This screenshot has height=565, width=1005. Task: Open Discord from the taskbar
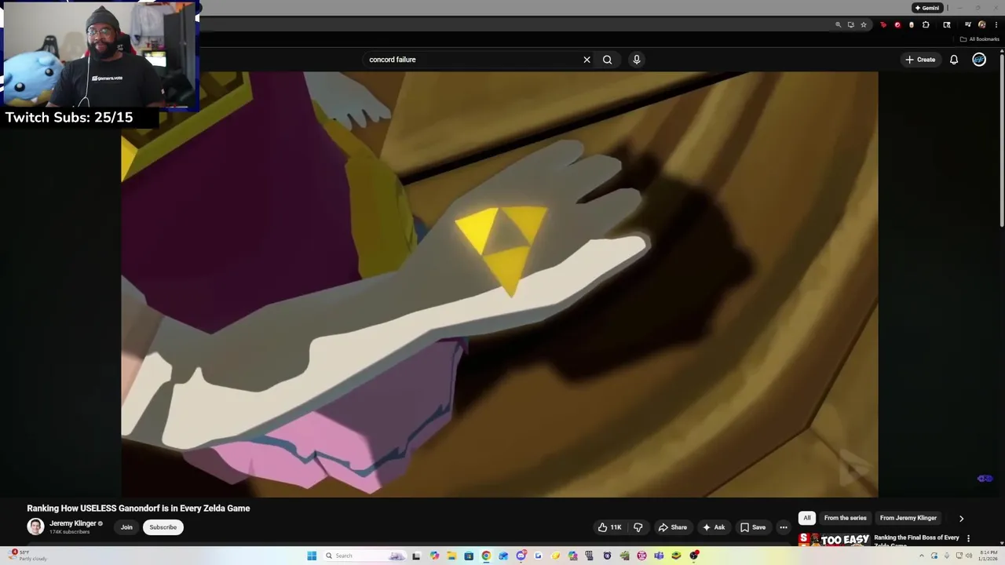pyautogui.click(x=521, y=556)
